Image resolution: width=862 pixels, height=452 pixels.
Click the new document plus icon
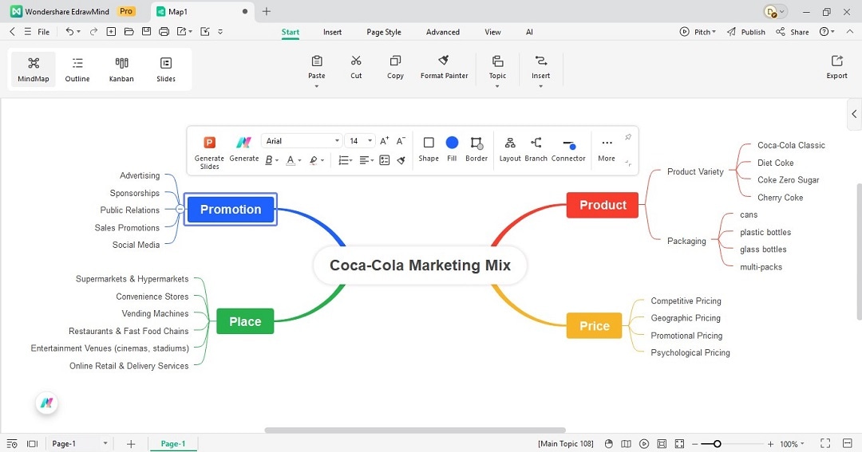(x=111, y=32)
